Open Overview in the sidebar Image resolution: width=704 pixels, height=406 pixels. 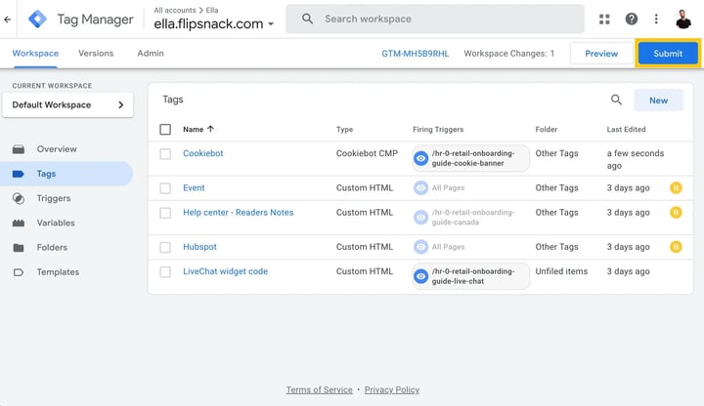coord(57,149)
